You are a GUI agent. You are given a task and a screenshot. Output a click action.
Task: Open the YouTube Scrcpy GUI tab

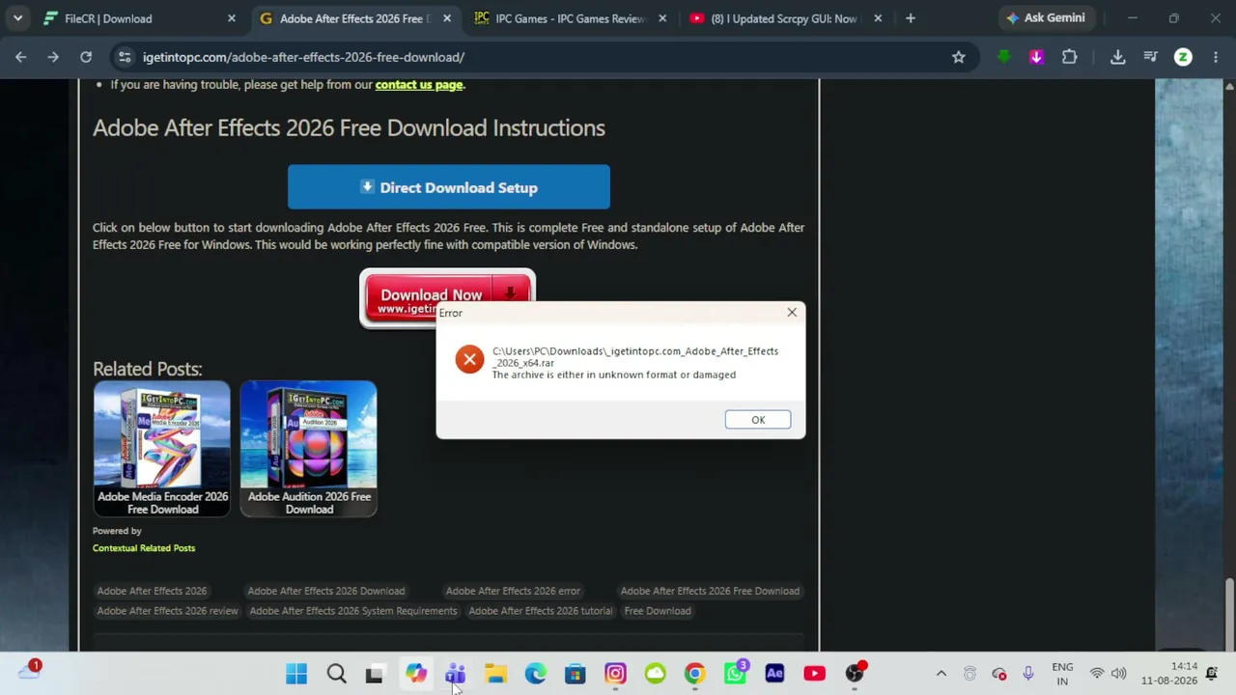(x=783, y=18)
